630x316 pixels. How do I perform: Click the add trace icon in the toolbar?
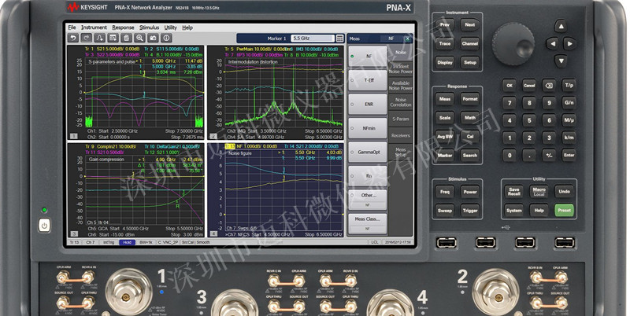click(x=100, y=38)
